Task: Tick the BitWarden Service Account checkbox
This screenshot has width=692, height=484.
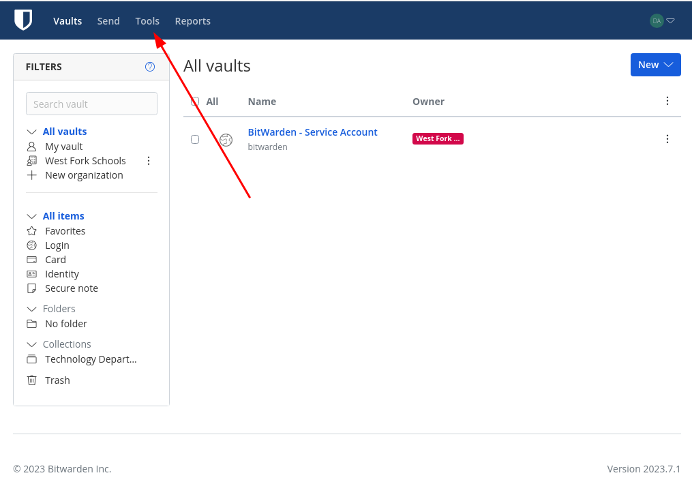Action: [x=195, y=140]
